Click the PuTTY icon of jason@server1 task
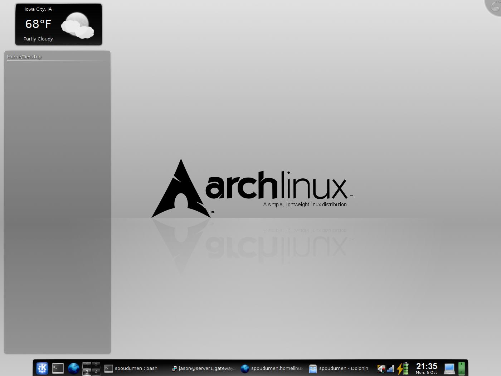Viewport: 501px width, 376px height. (174, 368)
